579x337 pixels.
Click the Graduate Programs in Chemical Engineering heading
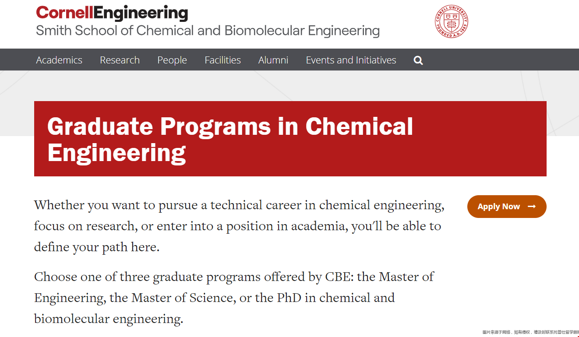[230, 139]
